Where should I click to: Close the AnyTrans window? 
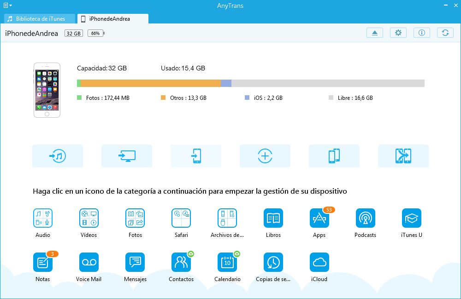tap(455, 5)
